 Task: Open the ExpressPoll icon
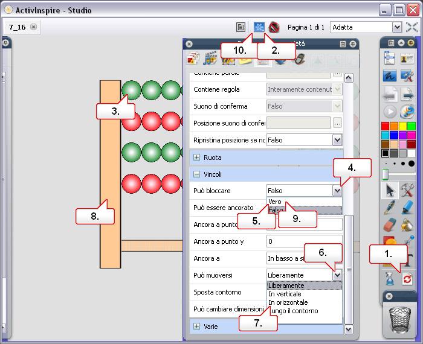[407, 112]
